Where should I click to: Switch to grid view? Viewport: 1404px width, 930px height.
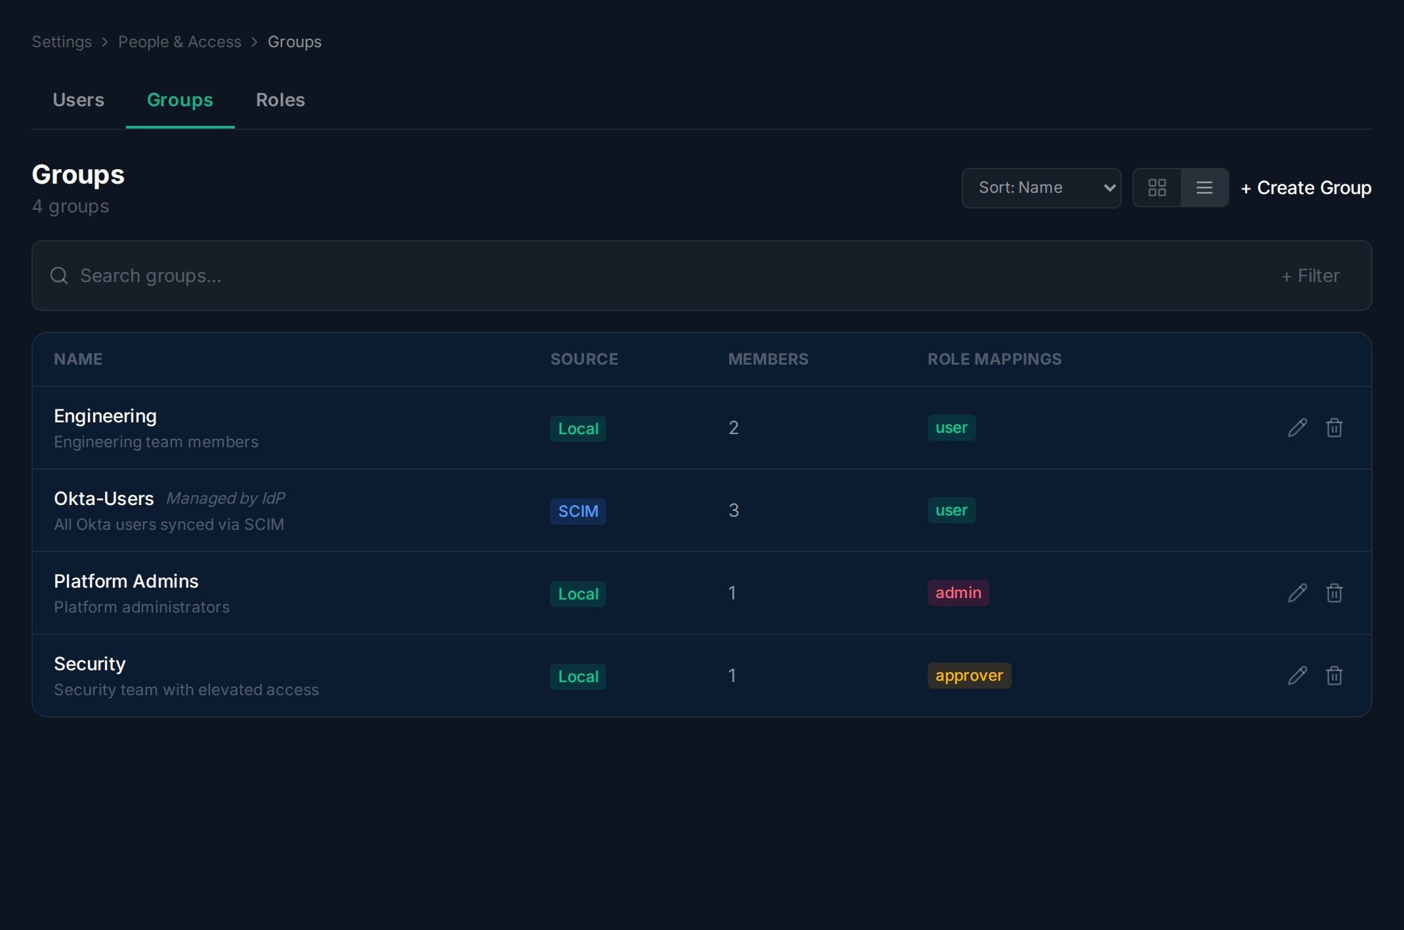point(1157,188)
